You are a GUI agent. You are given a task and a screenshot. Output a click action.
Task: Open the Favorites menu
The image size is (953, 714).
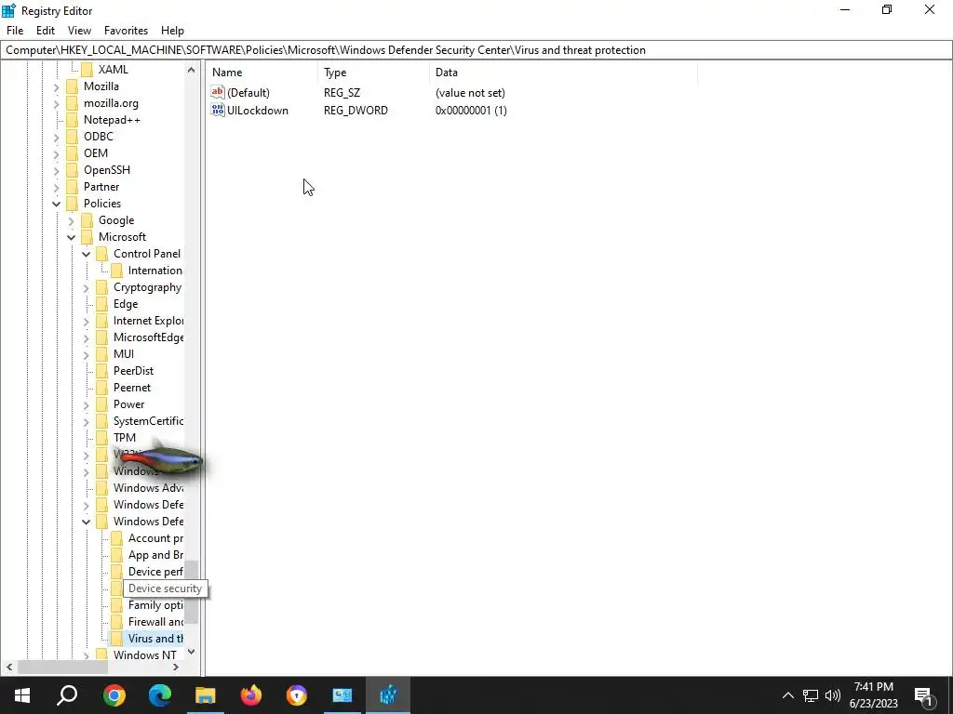point(126,31)
